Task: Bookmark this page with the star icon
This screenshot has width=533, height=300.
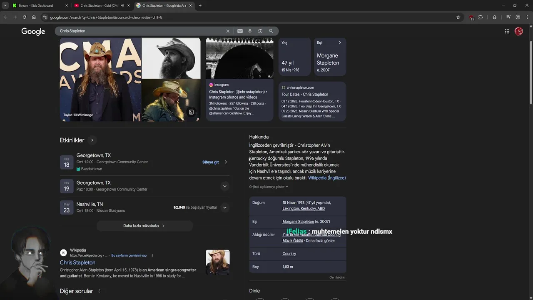Action: tap(458, 17)
